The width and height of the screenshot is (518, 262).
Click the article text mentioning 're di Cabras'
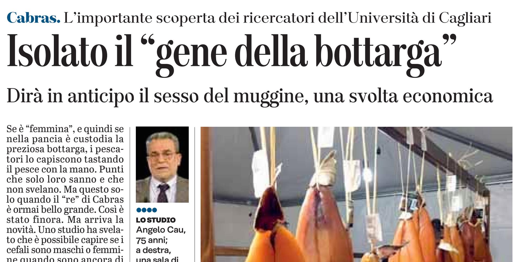click(x=65, y=199)
